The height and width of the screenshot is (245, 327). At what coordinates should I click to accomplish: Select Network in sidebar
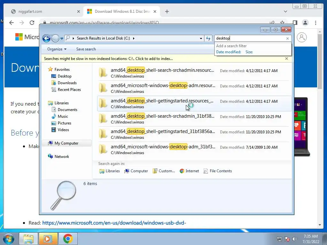click(62, 157)
